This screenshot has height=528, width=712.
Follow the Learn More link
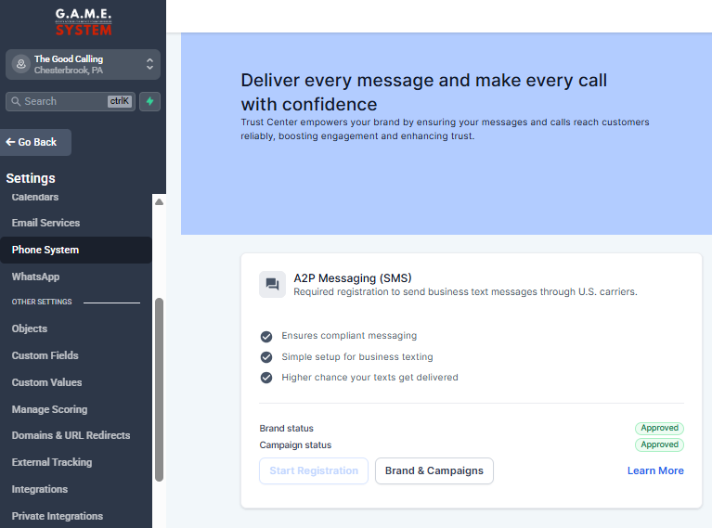click(x=655, y=470)
